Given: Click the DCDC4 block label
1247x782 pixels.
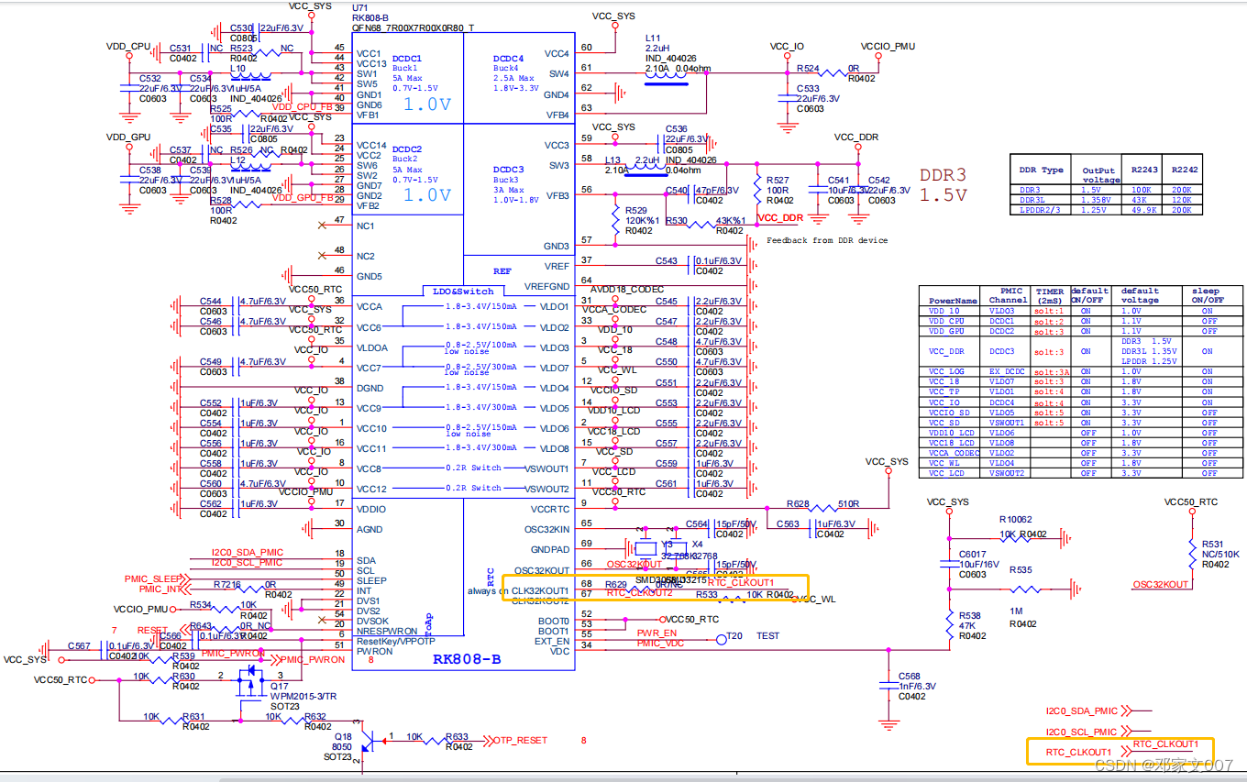Looking at the screenshot, I should (508, 58).
